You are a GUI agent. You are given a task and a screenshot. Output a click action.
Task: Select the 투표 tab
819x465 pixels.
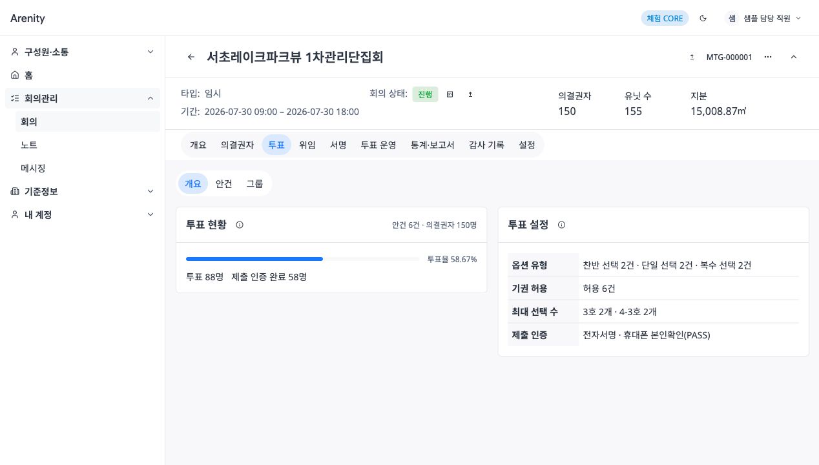tap(276, 145)
